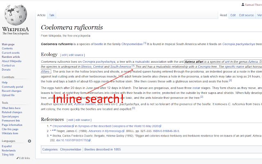Open What links here tool
This screenshot has height=164, width=262.
point(11,108)
